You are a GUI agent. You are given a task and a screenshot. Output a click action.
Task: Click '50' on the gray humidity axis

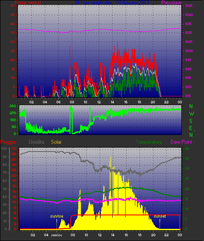[x=5, y=189]
